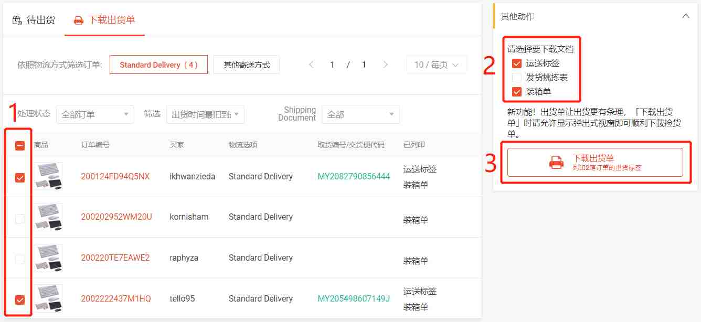Click the 待出货 tab package icon
The width and height of the screenshot is (701, 322).
coord(17,20)
